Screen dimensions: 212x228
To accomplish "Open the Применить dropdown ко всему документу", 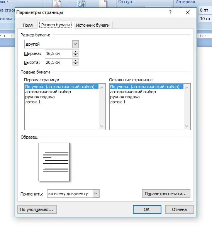I will pos(73,194).
